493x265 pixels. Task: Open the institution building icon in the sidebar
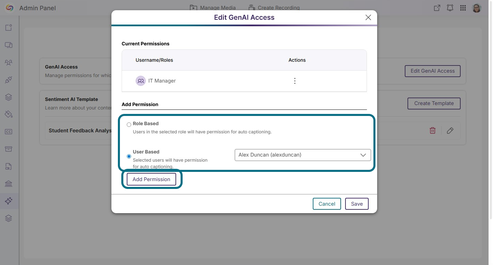point(9,184)
